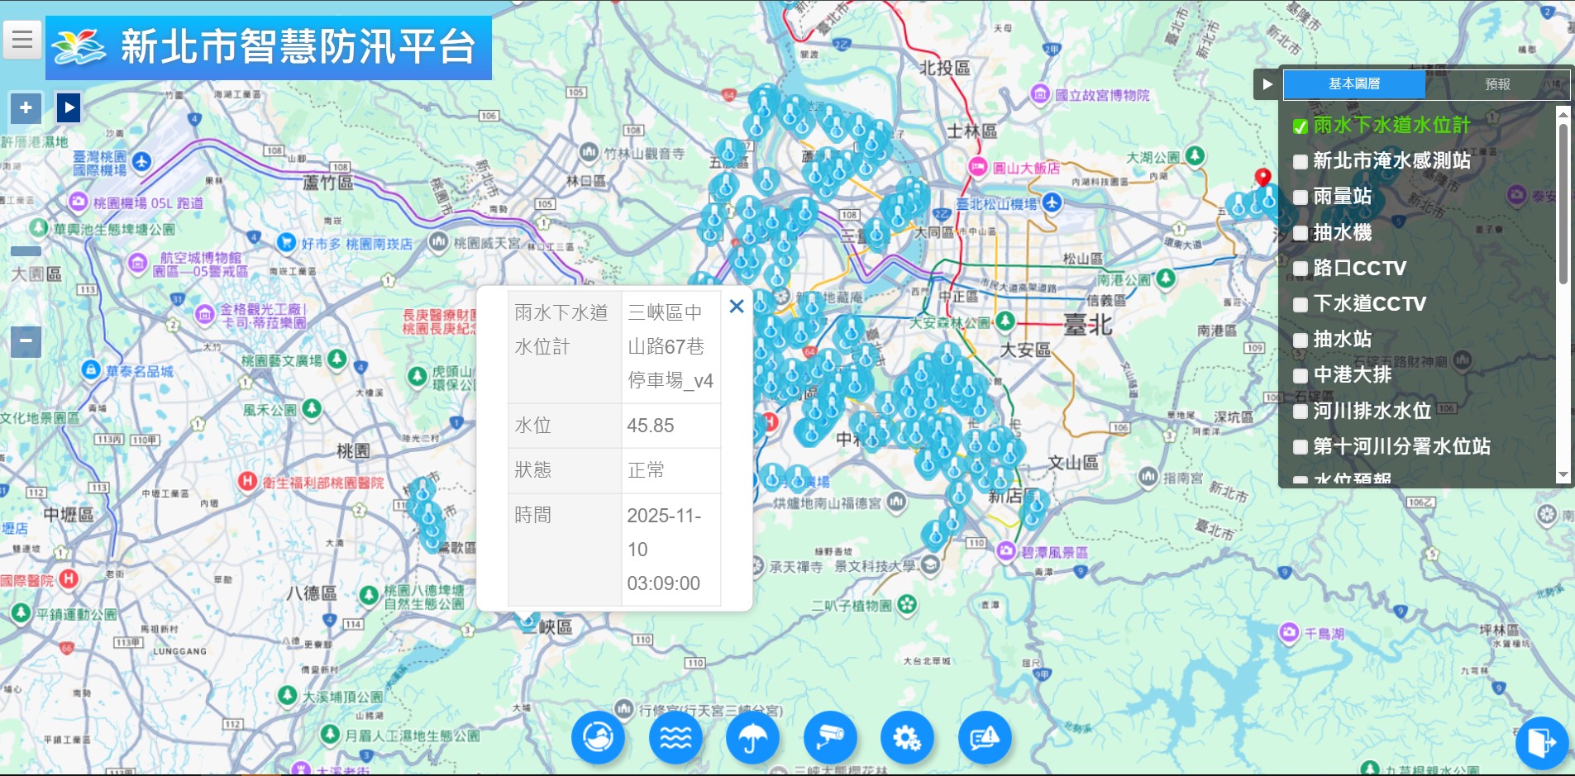
Task: Zoom in using the plus button
Action: coord(25,107)
